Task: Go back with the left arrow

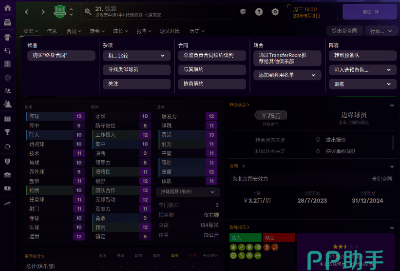Action: [27, 12]
